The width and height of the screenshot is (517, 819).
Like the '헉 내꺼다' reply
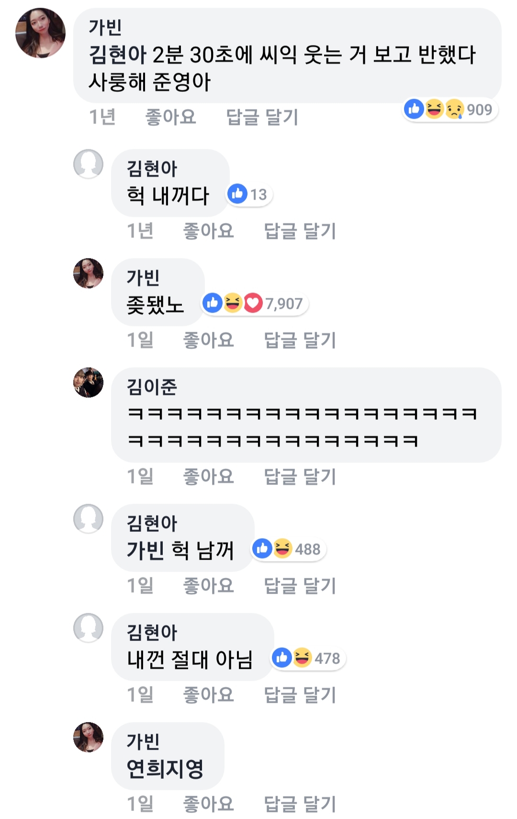pos(208,231)
